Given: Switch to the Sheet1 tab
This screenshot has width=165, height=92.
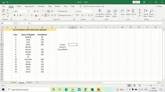Looking at the screenshot, I should 14,83.
